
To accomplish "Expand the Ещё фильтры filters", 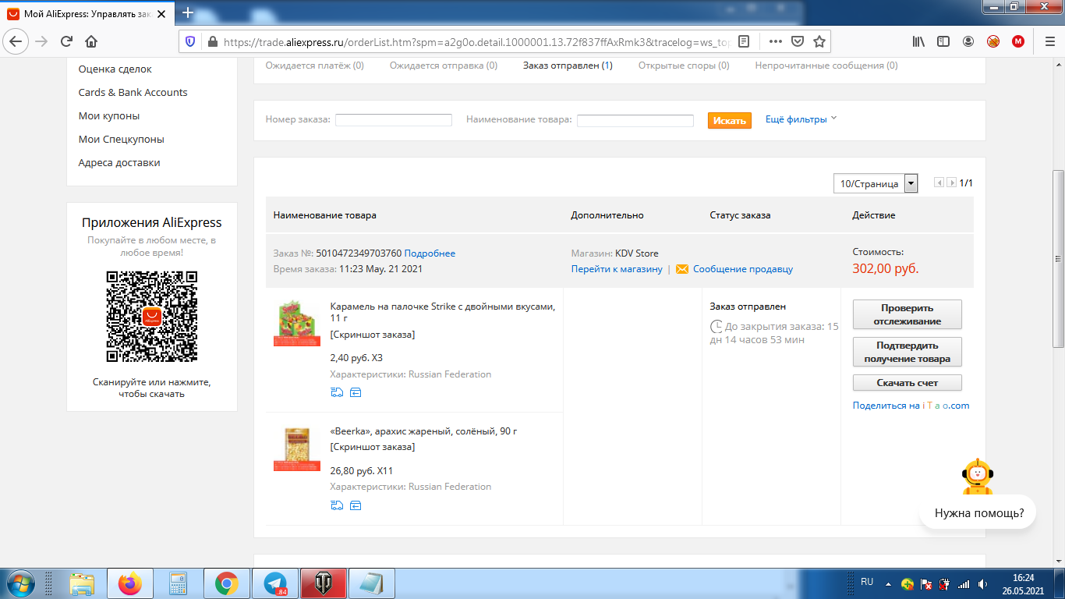I will pos(801,119).
